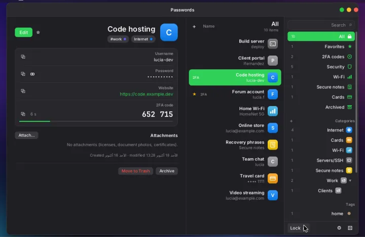Select the Clients subcategory

click(x=321, y=191)
